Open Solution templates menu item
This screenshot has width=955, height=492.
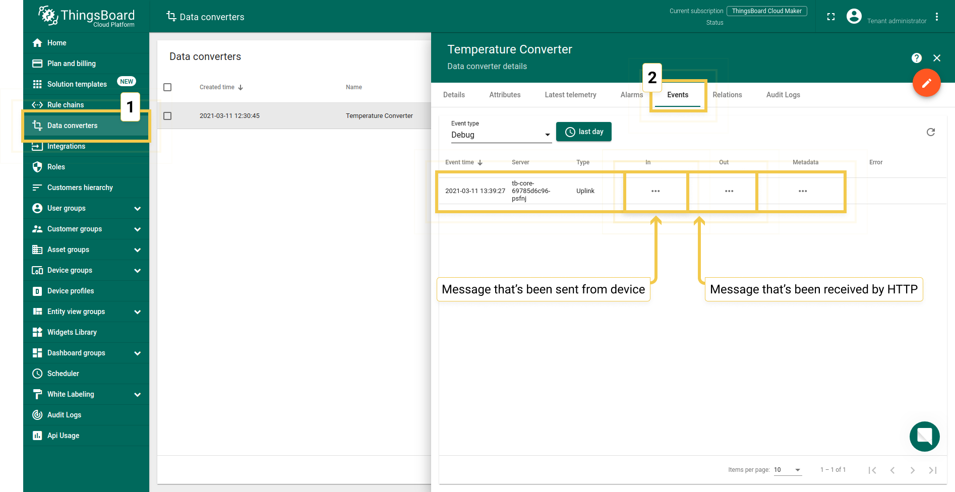coord(86,84)
